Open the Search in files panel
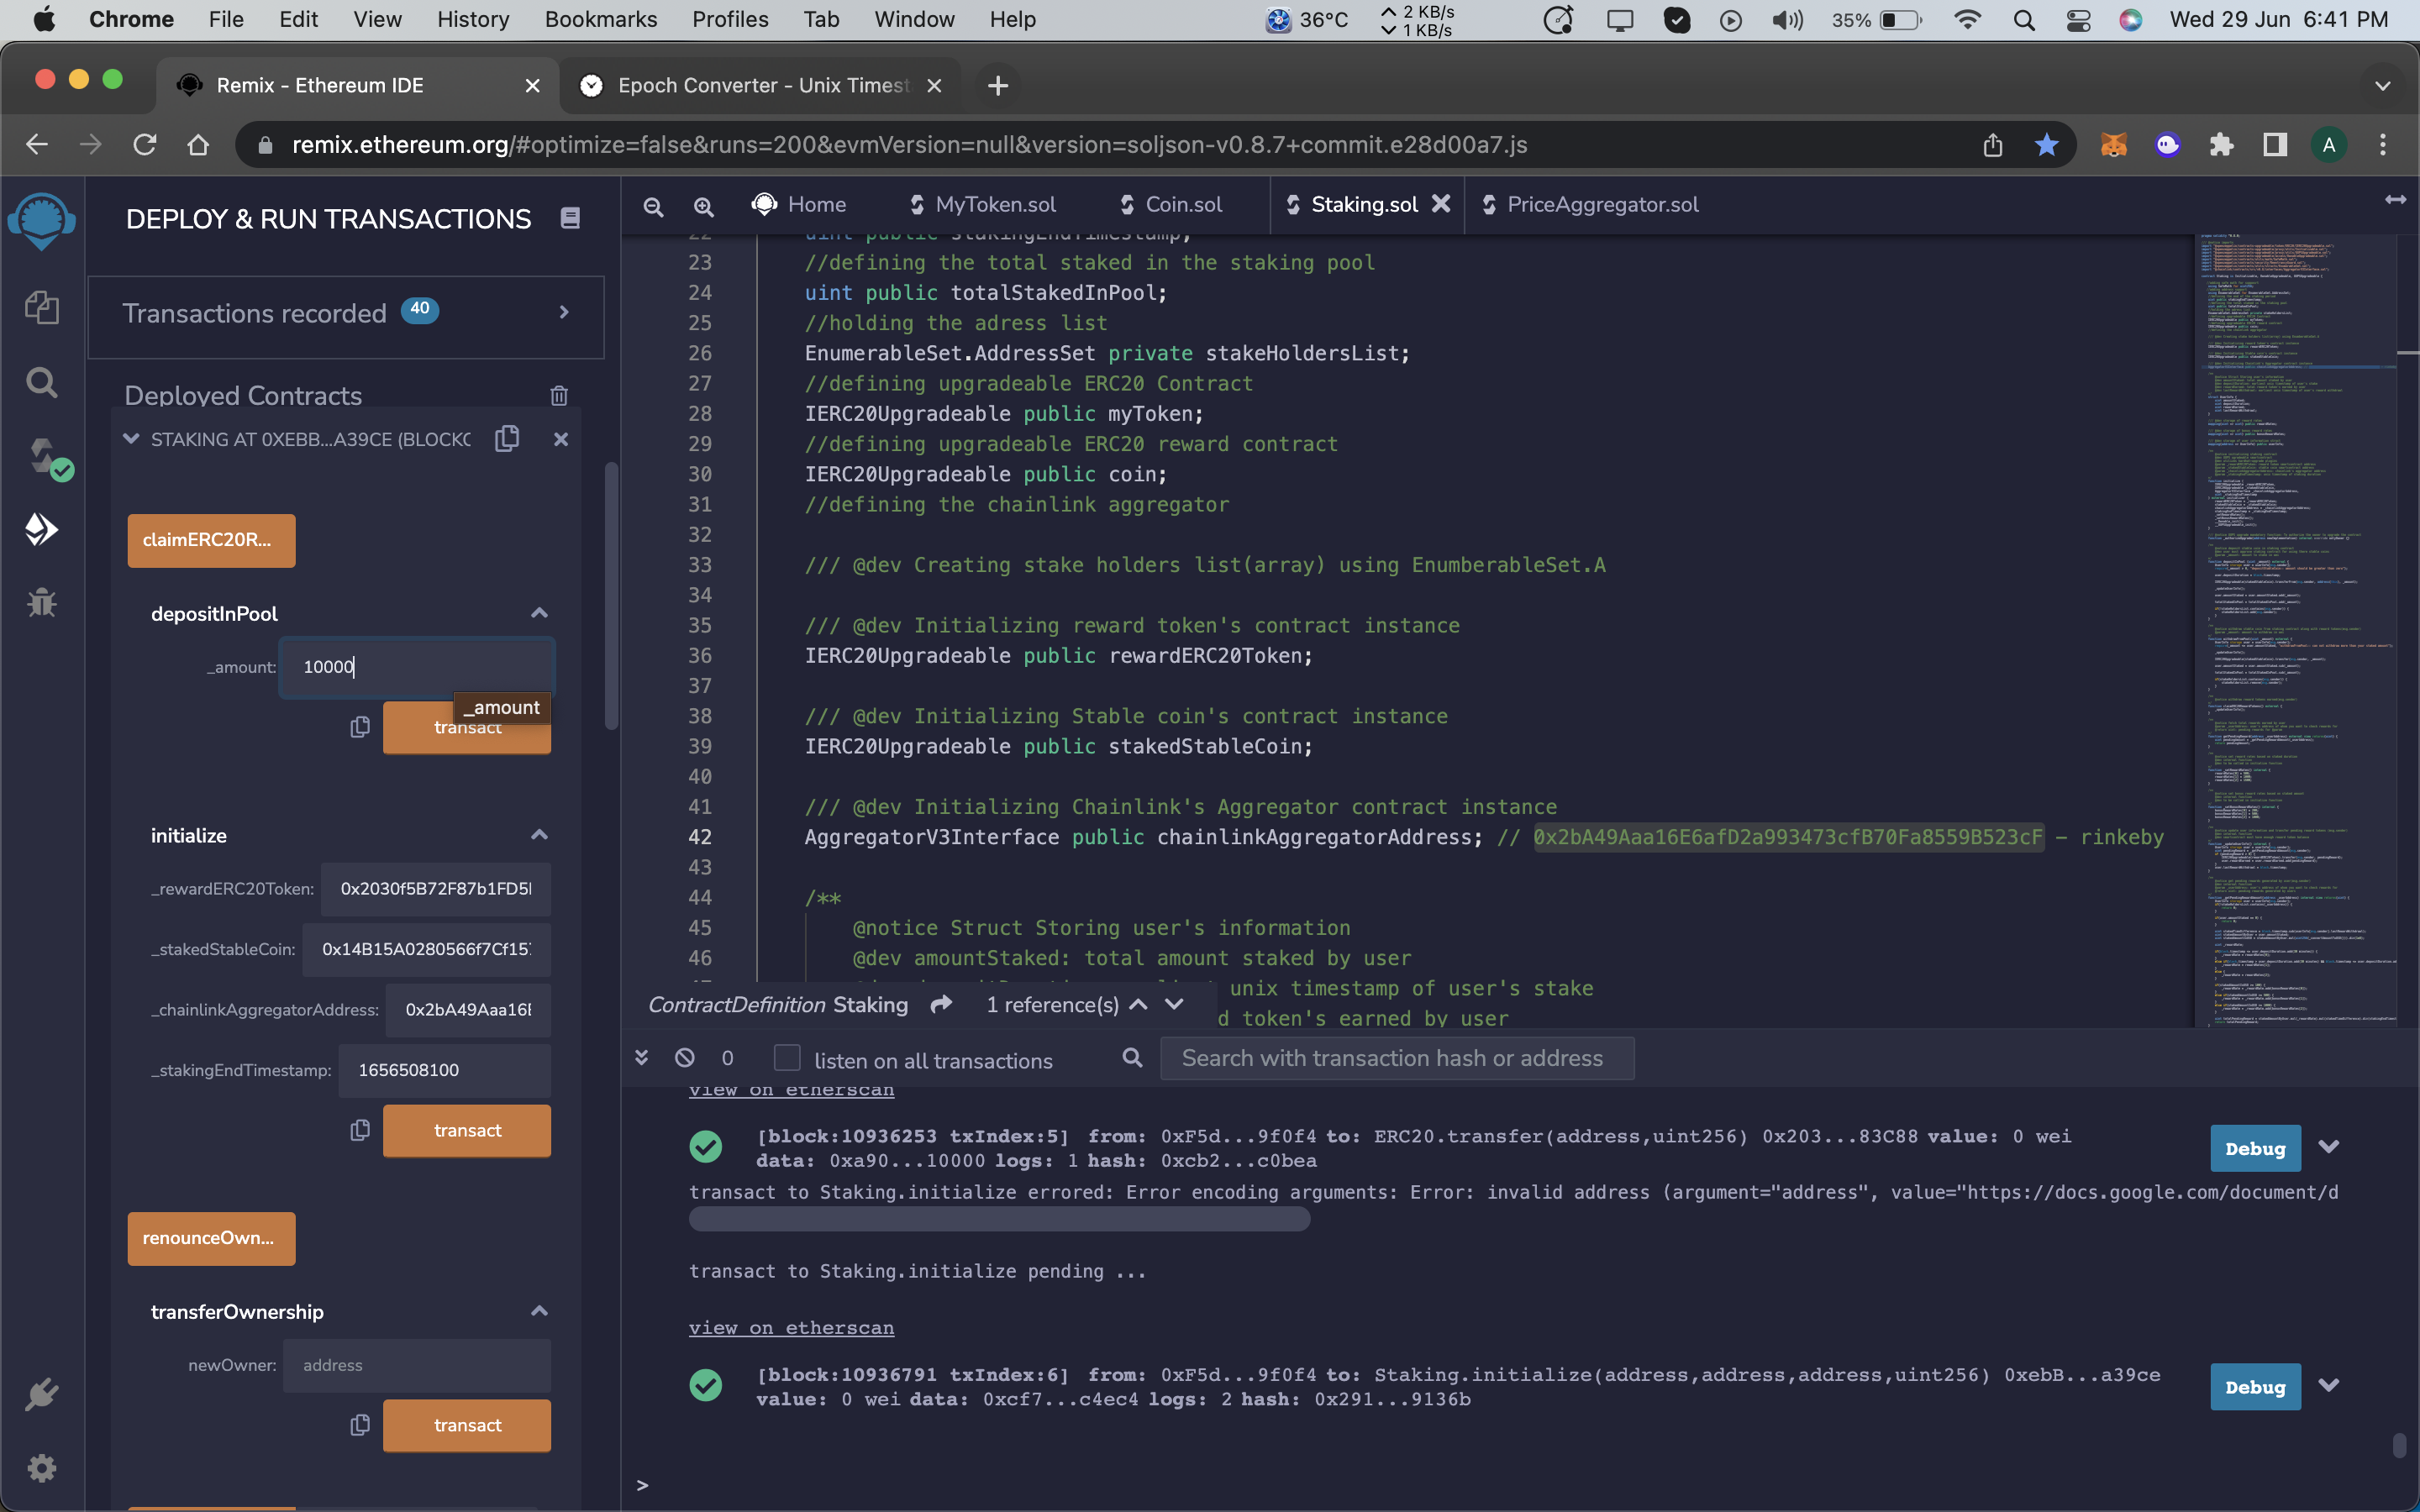This screenshot has height=1512, width=2420. [42, 381]
